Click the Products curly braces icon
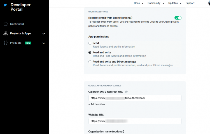Screen dimensions: 210x134 pyautogui.click(x=6, y=43)
